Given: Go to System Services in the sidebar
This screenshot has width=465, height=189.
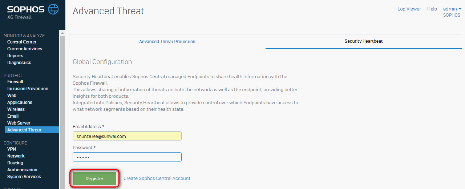Looking at the screenshot, I should point(24,177).
